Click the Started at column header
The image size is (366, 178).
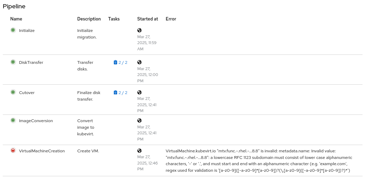coord(147,19)
